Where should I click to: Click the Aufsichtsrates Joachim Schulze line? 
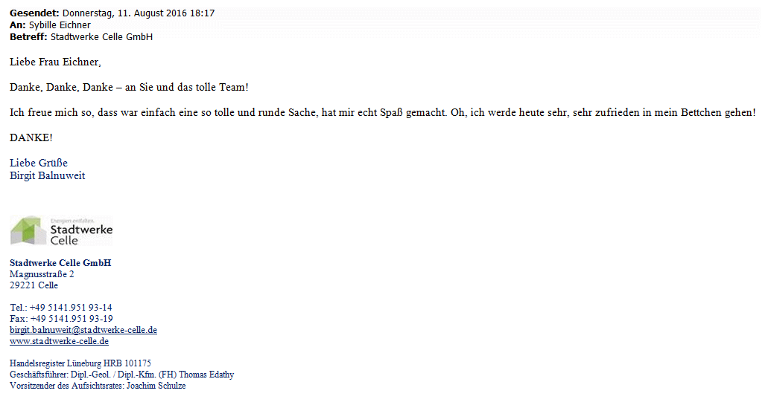tap(98, 386)
